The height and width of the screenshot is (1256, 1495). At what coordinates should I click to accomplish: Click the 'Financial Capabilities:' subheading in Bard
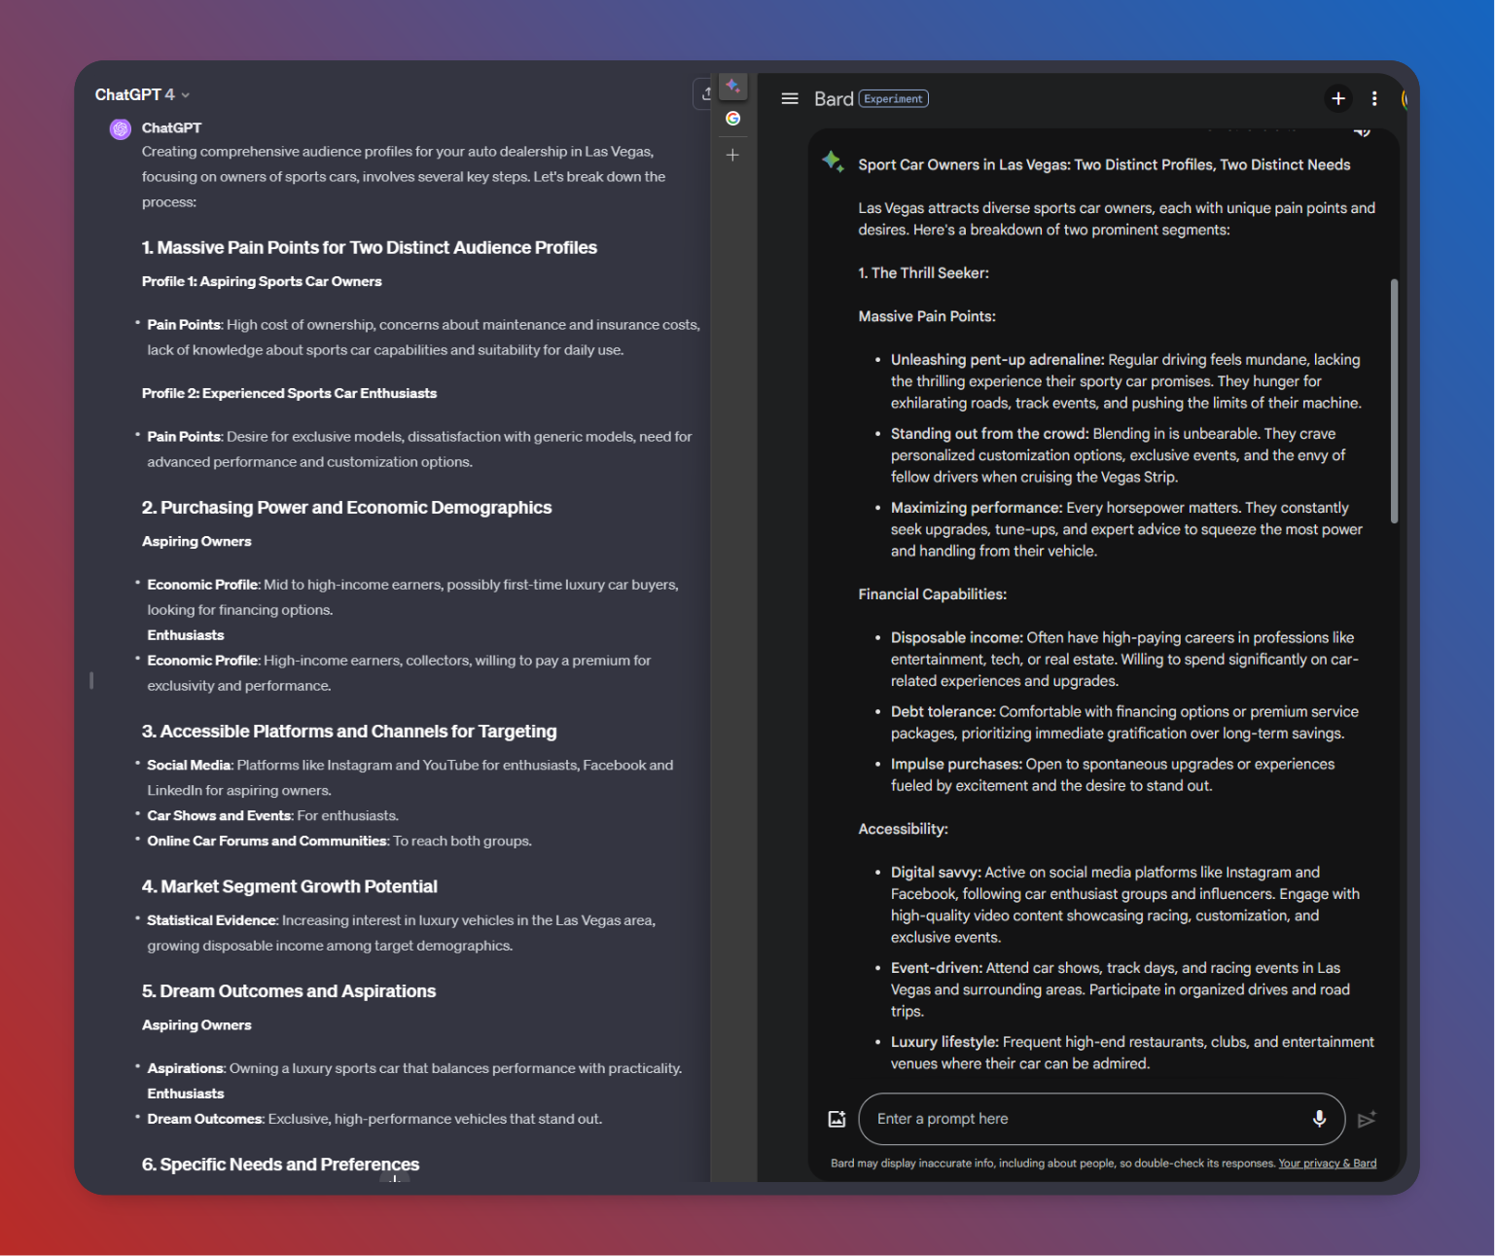point(932,594)
